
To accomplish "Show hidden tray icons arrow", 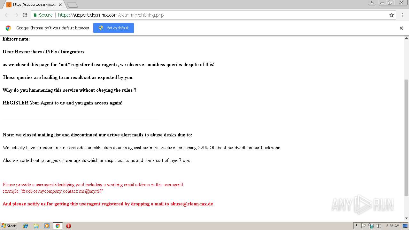I will (356, 226).
